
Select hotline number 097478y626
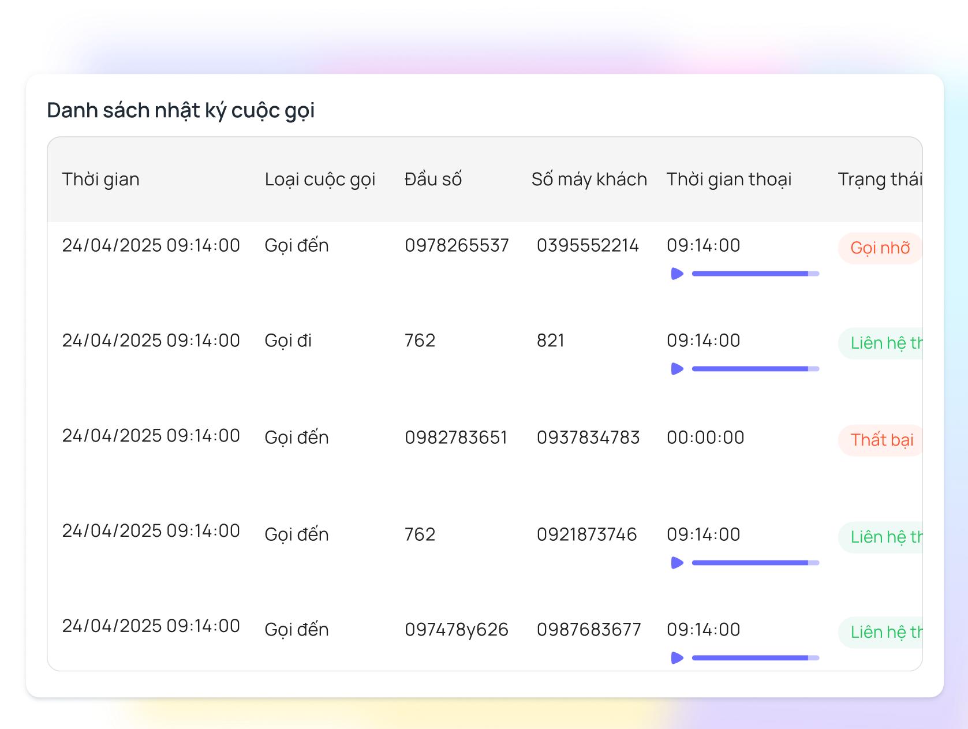pyautogui.click(x=456, y=629)
